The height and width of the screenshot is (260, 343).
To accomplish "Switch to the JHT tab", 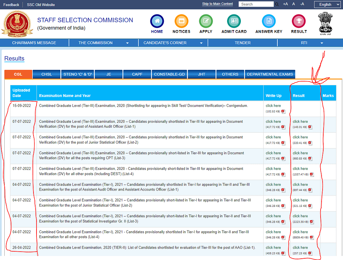I will click(x=202, y=74).
